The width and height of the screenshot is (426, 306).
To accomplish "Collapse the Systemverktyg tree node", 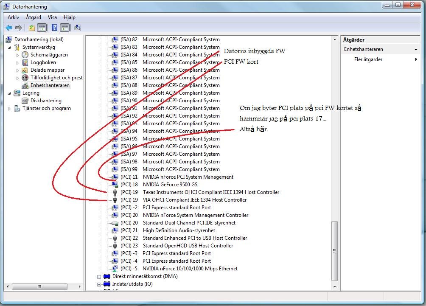I will point(10,47).
